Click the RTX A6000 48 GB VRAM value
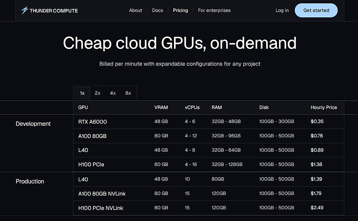 161,121
